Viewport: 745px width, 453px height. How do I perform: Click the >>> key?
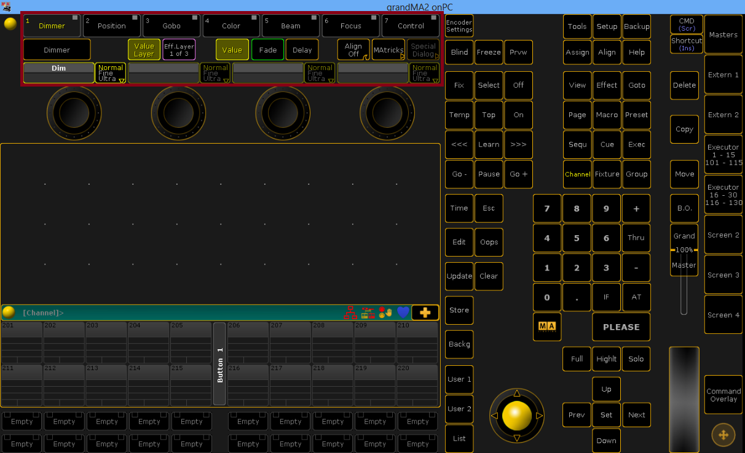(x=518, y=144)
